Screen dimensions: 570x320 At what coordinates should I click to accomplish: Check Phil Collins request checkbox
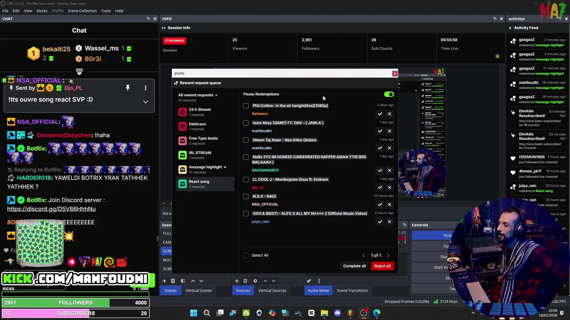[x=246, y=106]
